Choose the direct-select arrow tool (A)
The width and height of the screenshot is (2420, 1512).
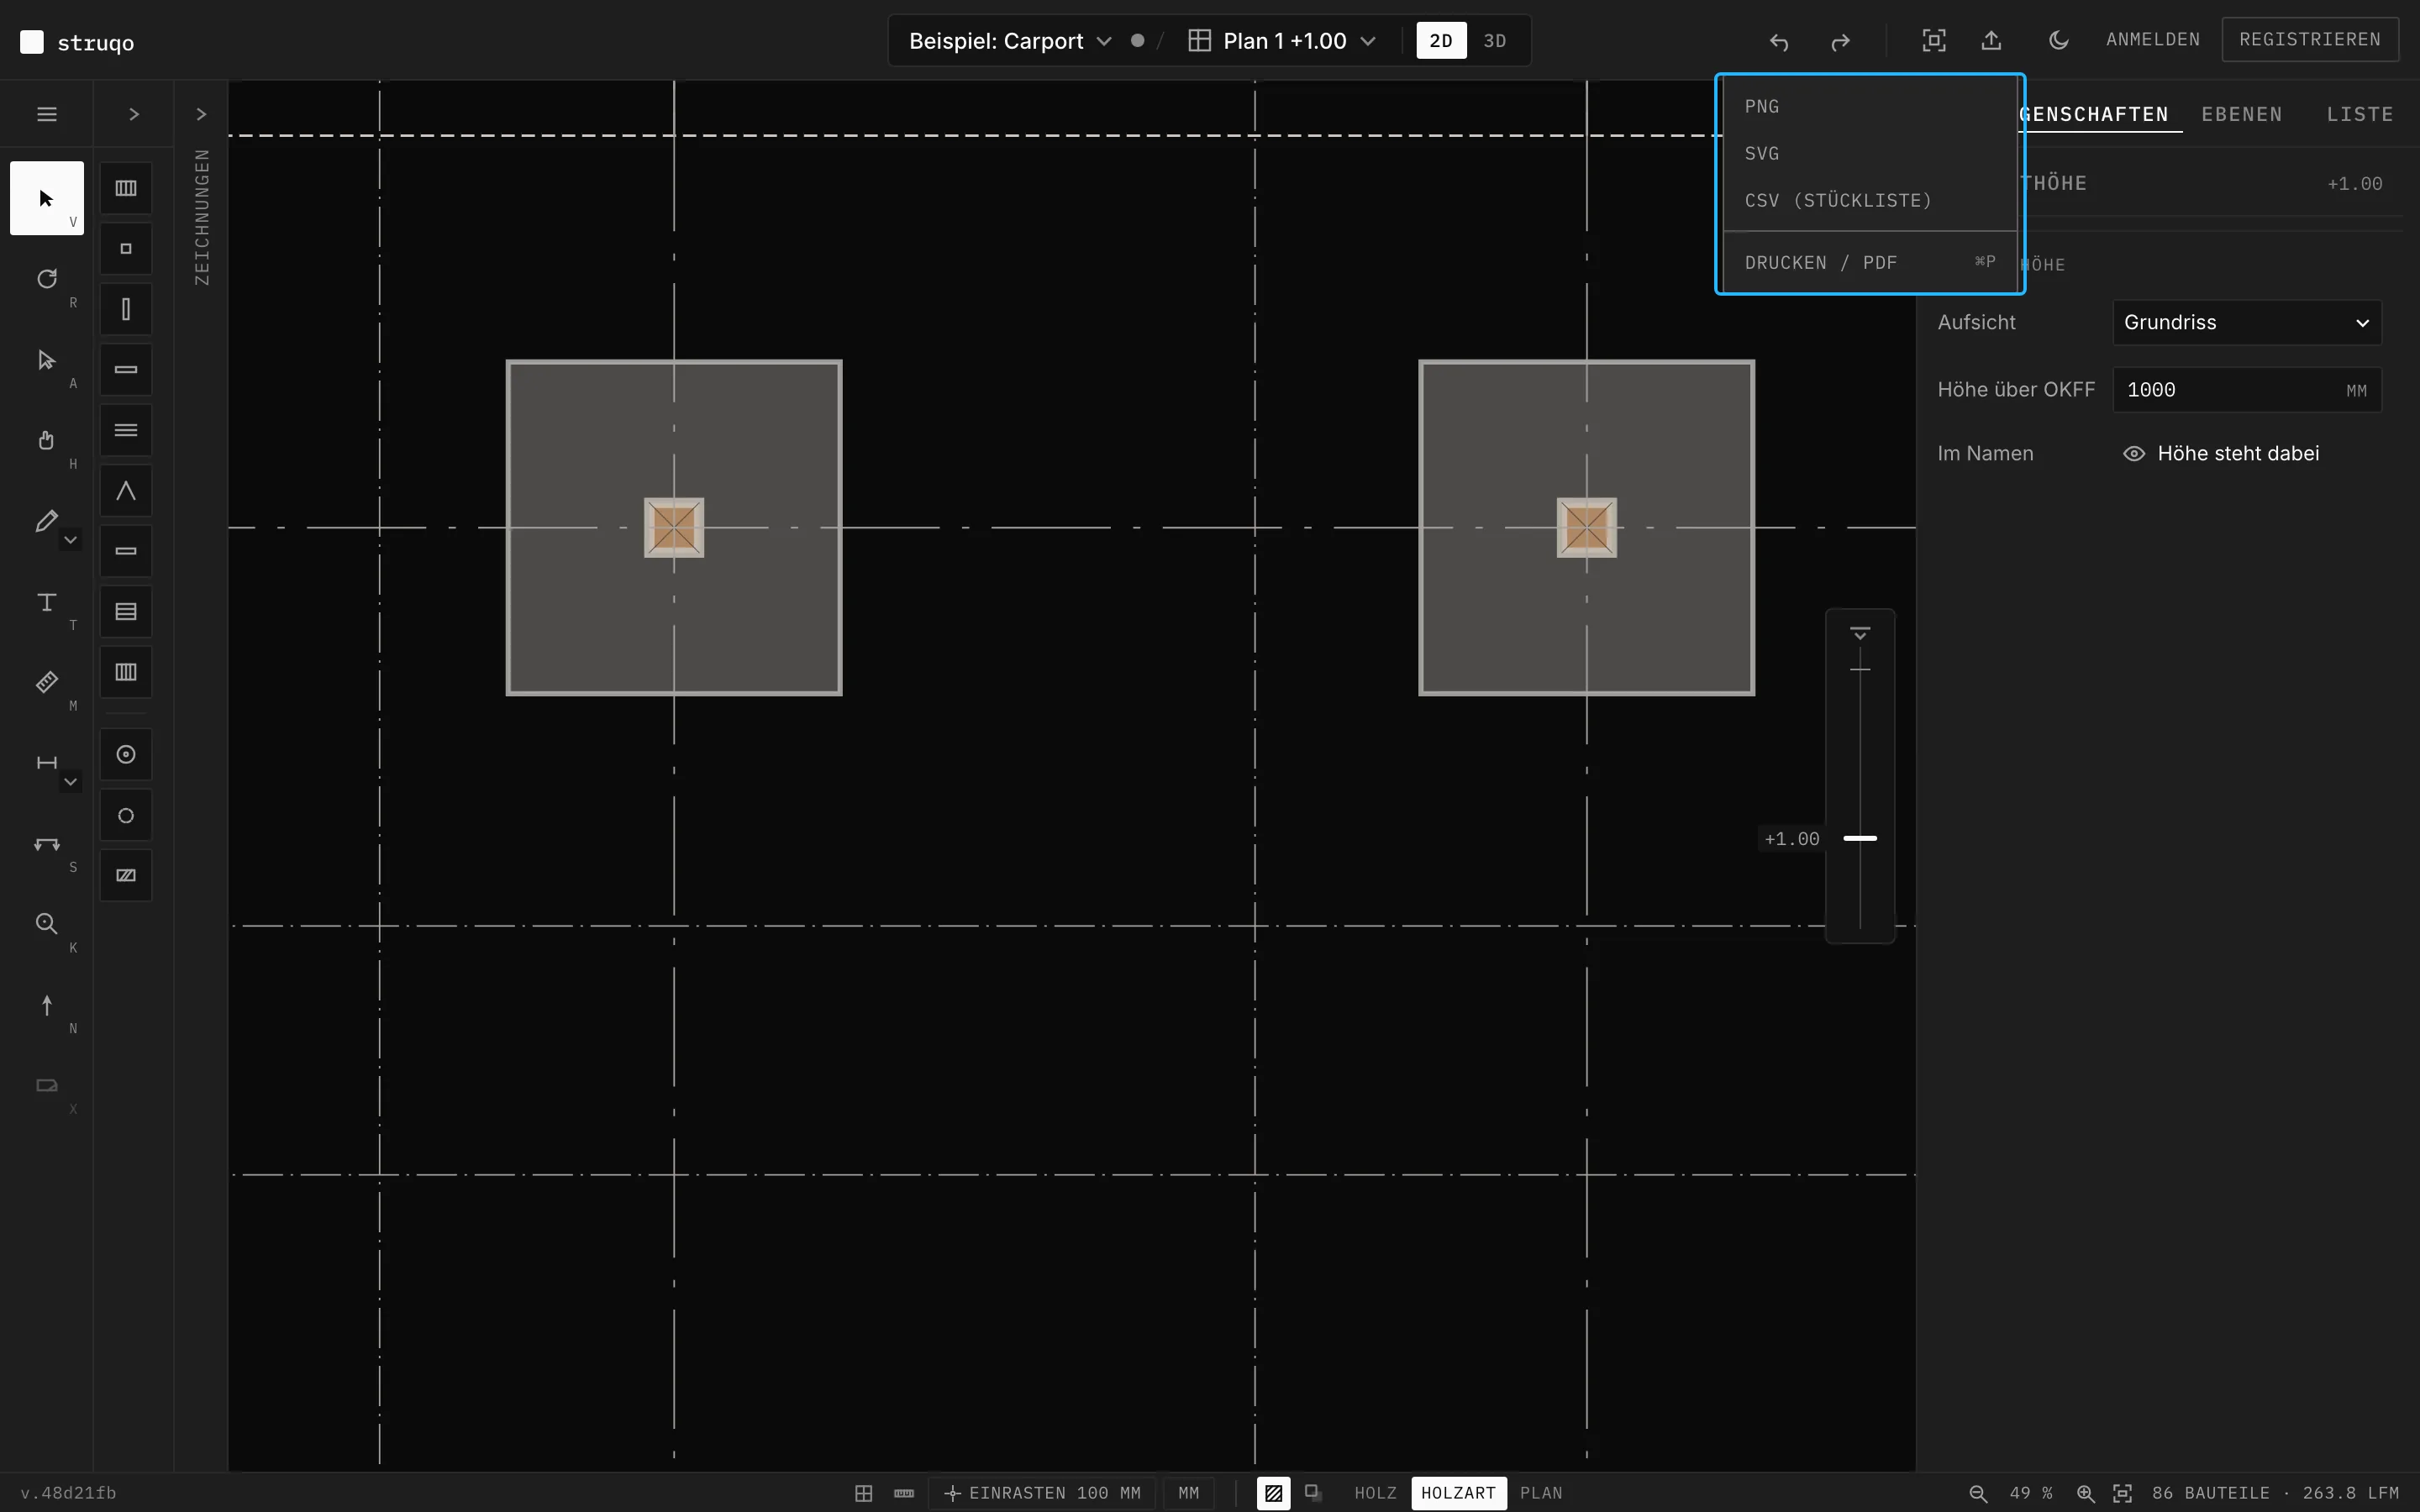point(47,359)
